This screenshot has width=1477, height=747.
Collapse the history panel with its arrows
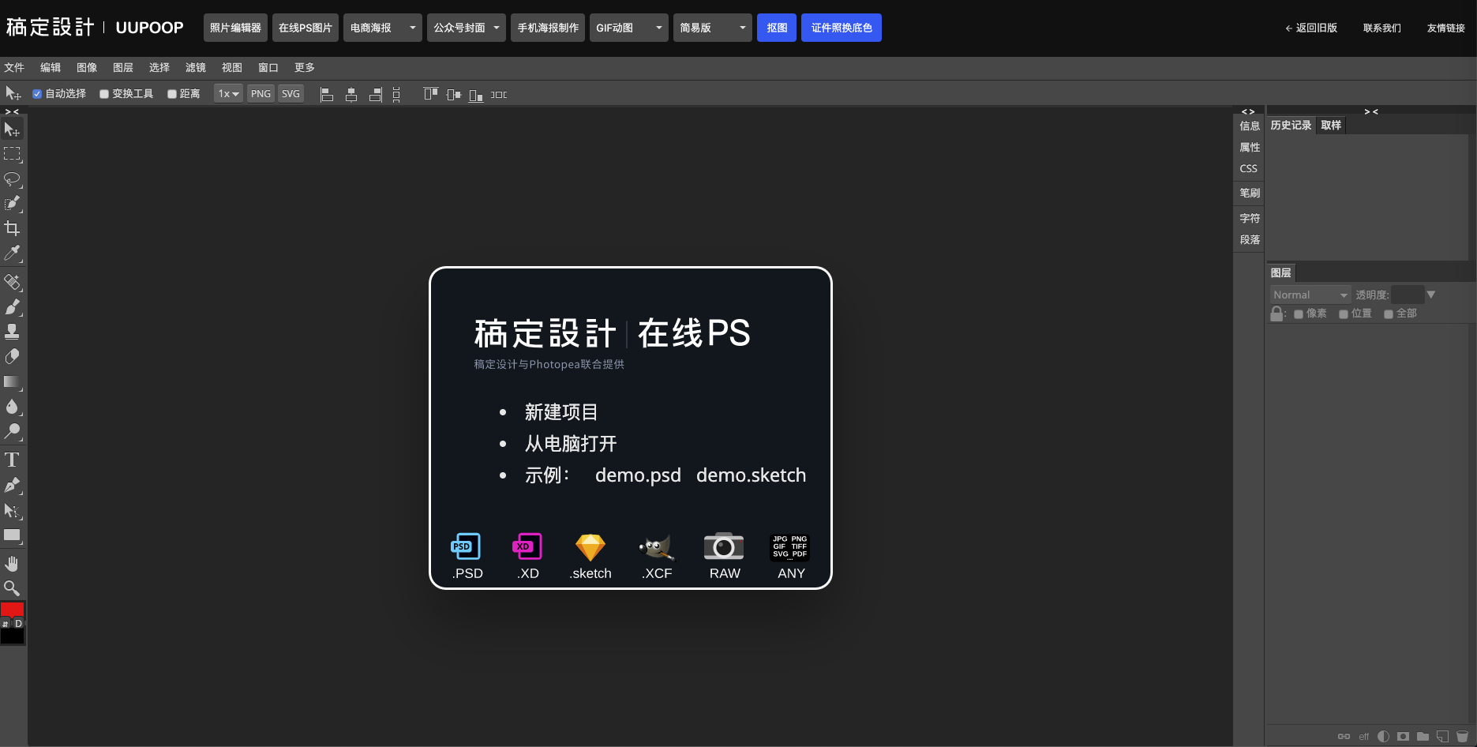coord(1371,112)
